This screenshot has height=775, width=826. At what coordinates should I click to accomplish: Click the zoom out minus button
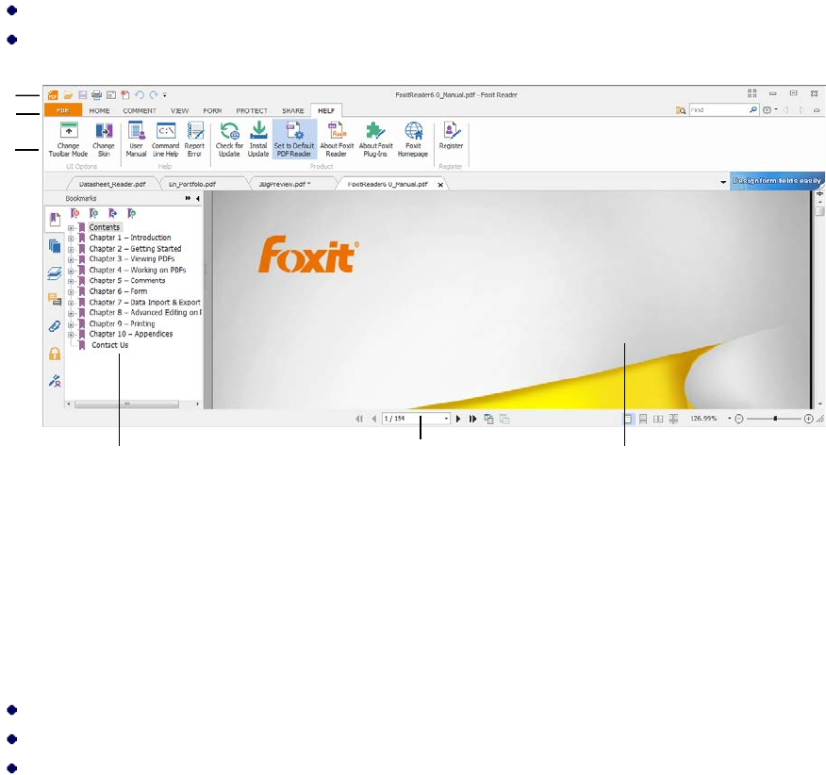tap(739, 419)
